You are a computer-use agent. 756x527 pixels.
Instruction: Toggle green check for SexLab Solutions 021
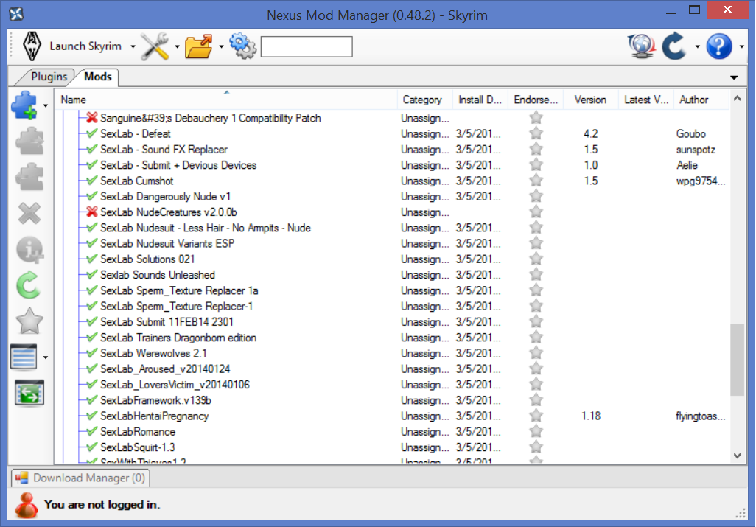[x=92, y=259]
